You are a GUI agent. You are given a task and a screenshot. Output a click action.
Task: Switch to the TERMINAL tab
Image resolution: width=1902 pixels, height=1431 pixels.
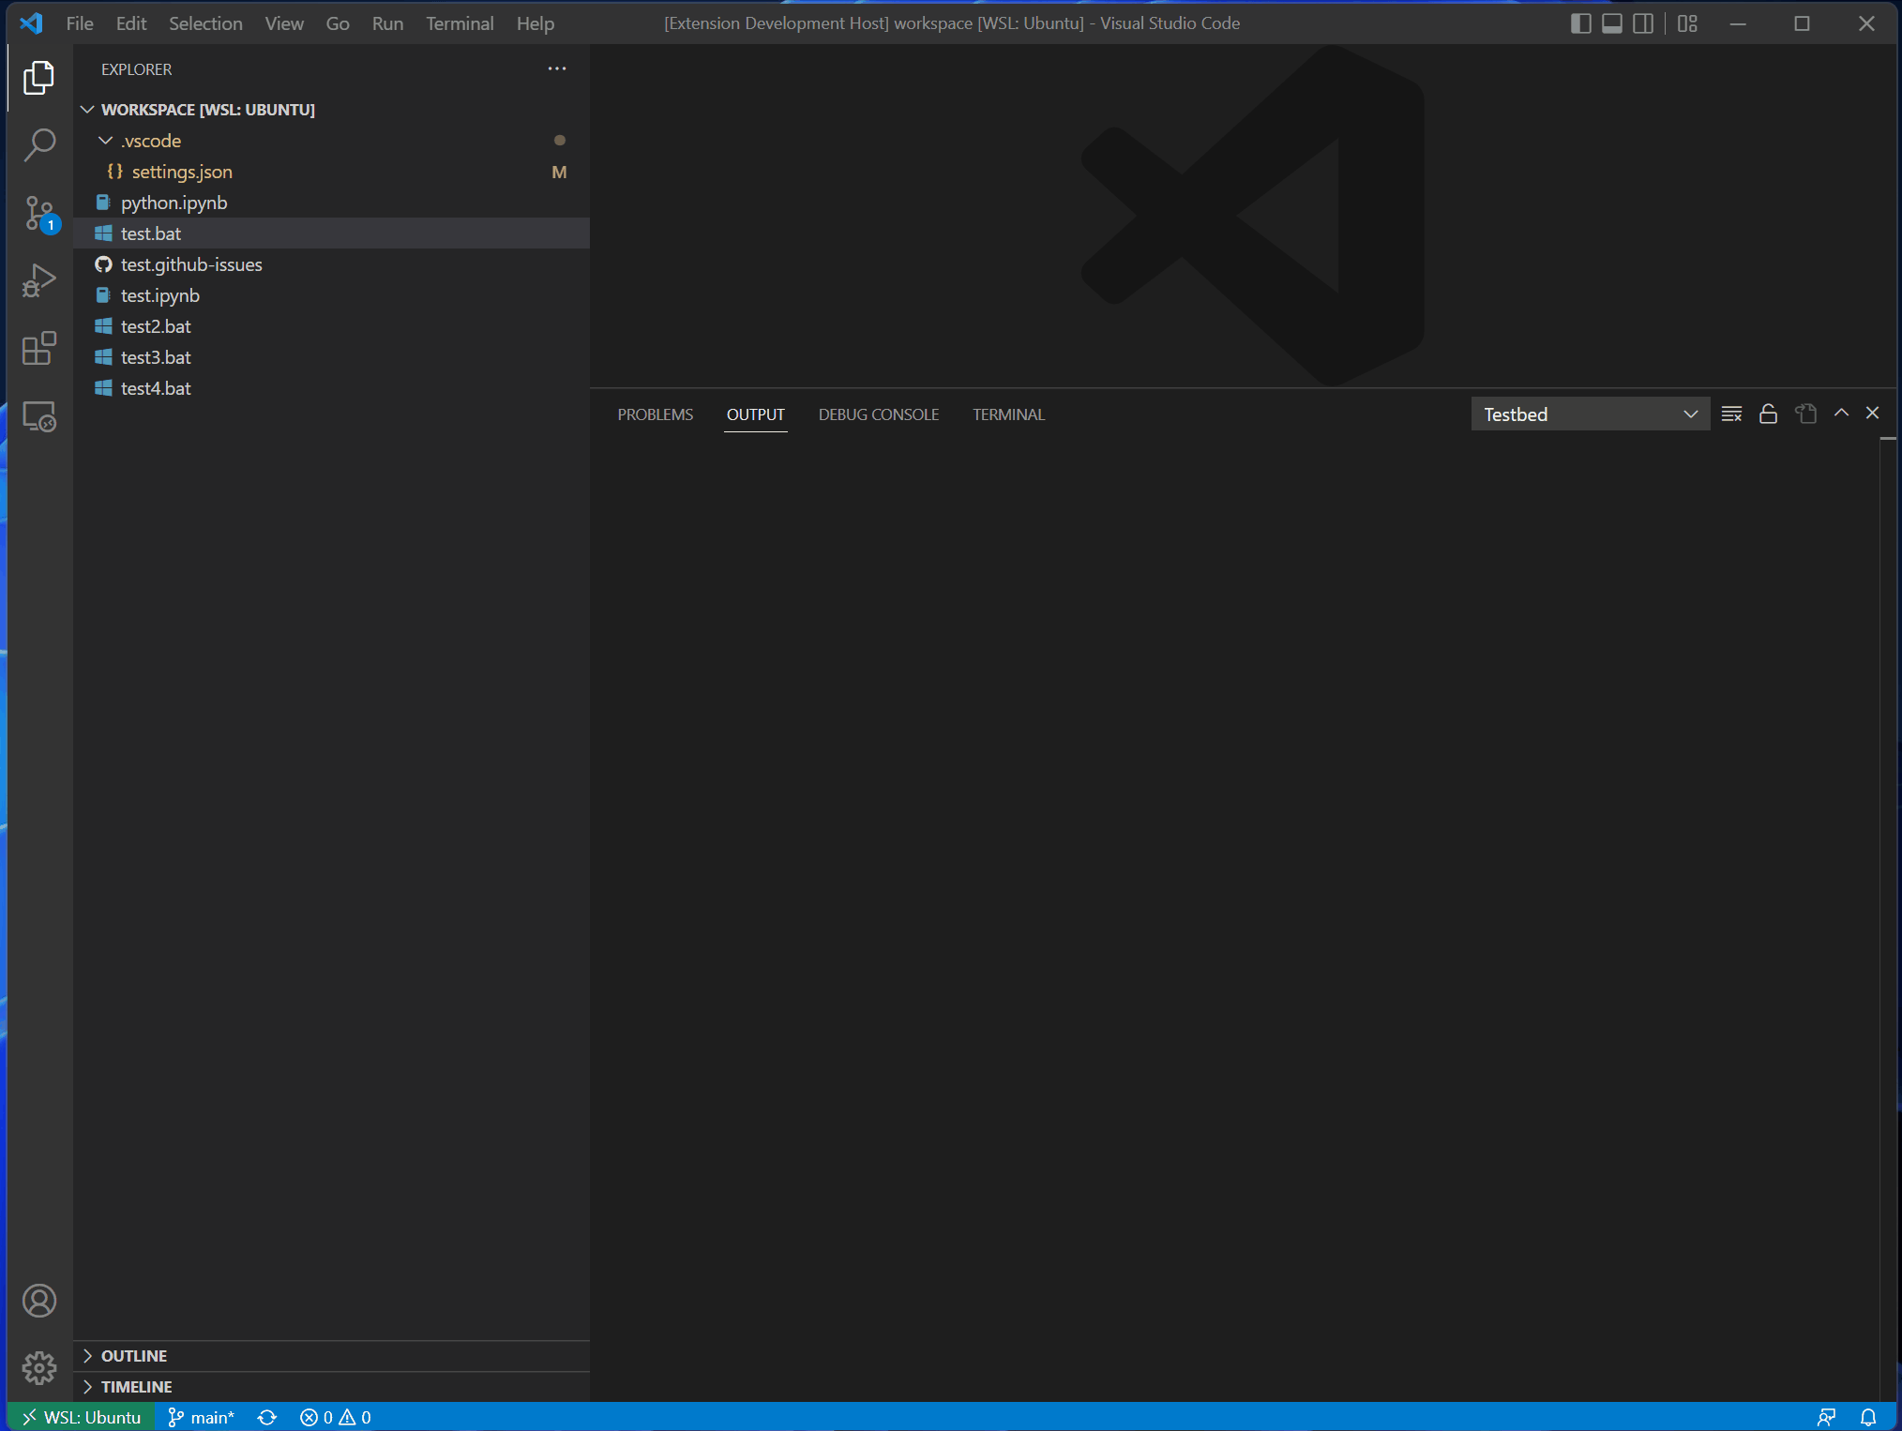pyautogui.click(x=1008, y=414)
